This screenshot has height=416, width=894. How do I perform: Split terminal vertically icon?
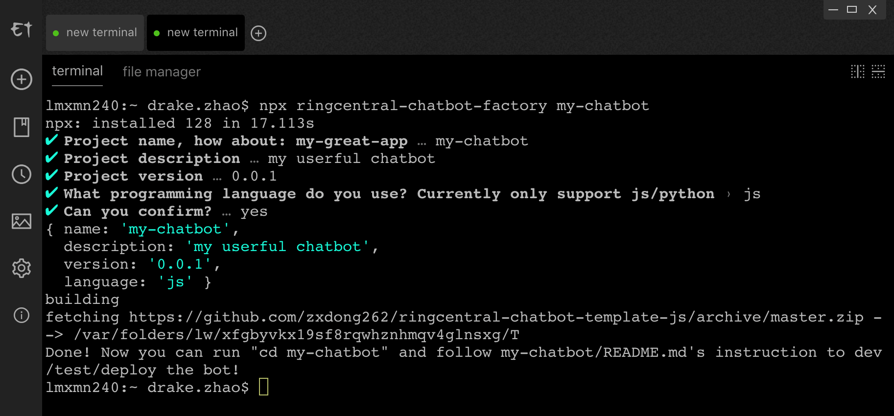pos(858,71)
